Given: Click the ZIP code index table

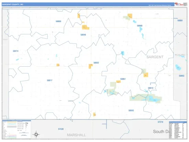Looking at the screenshot, I should tap(178, 130).
